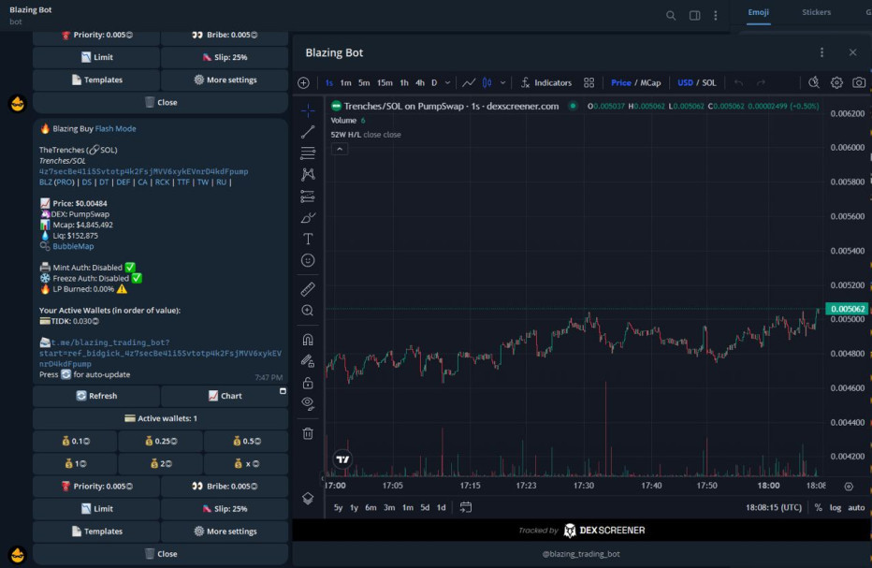Take a chart snapshot with camera
Screen dimensions: 872x568
click(x=859, y=83)
